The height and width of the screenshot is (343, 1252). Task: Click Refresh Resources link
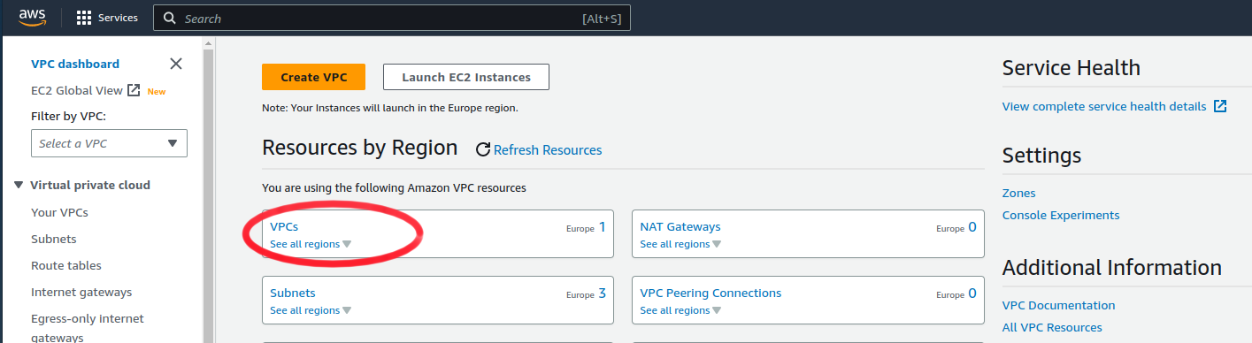coord(548,150)
